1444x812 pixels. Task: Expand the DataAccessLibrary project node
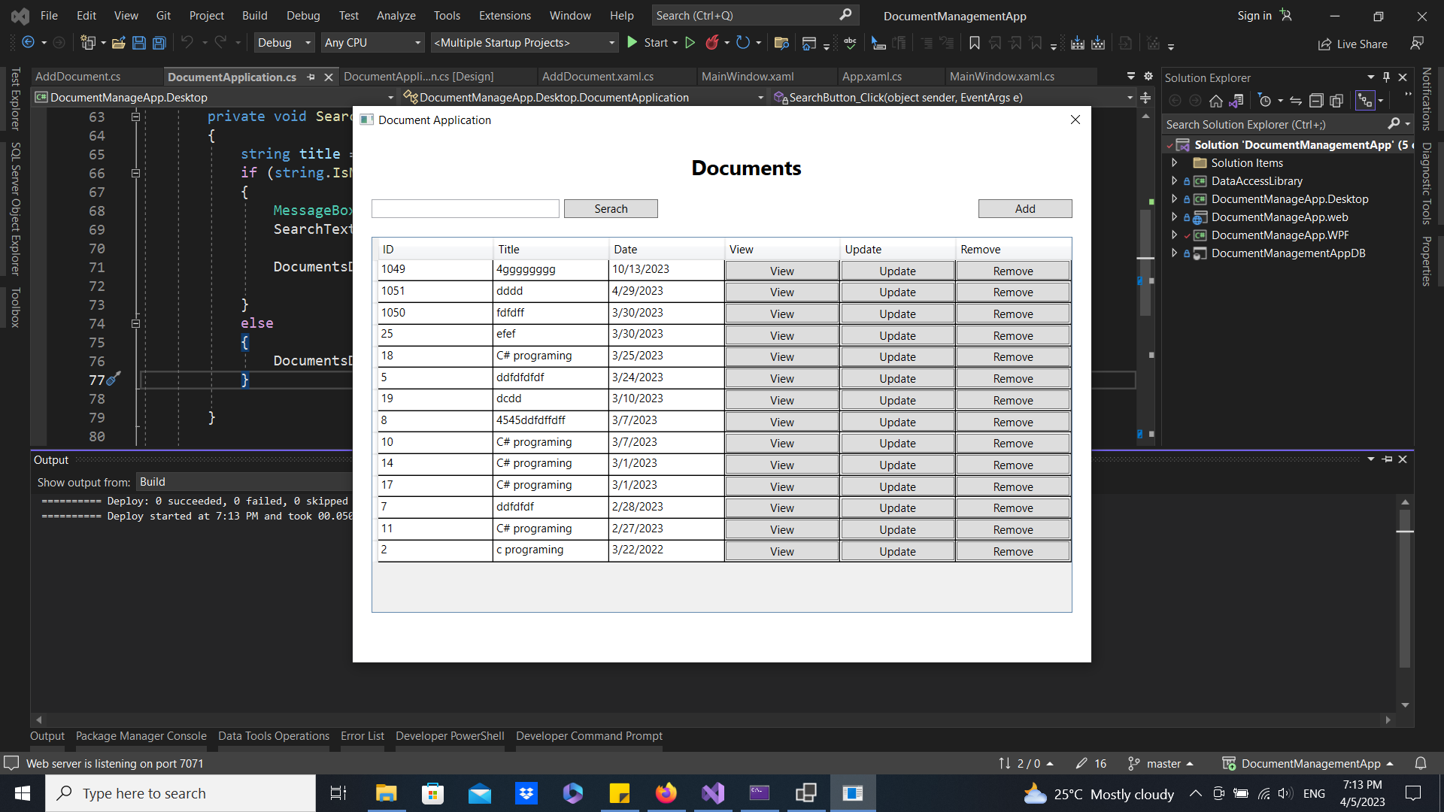1175,180
